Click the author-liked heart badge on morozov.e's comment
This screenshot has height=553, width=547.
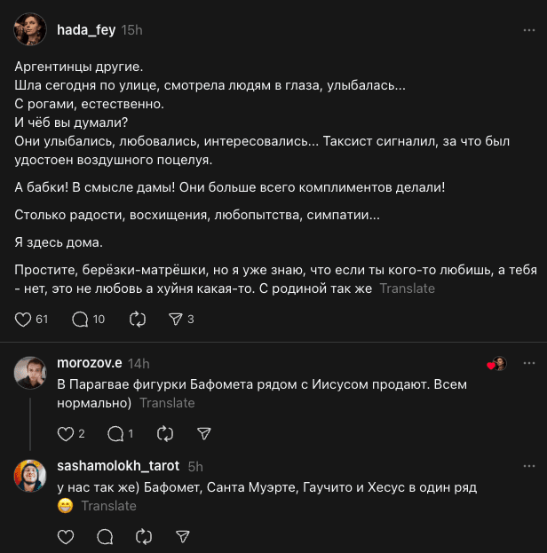497,364
